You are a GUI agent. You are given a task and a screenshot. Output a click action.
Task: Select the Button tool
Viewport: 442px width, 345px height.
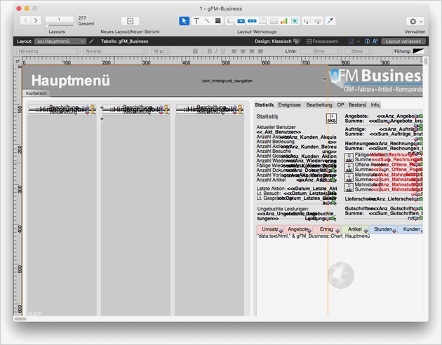241,21
